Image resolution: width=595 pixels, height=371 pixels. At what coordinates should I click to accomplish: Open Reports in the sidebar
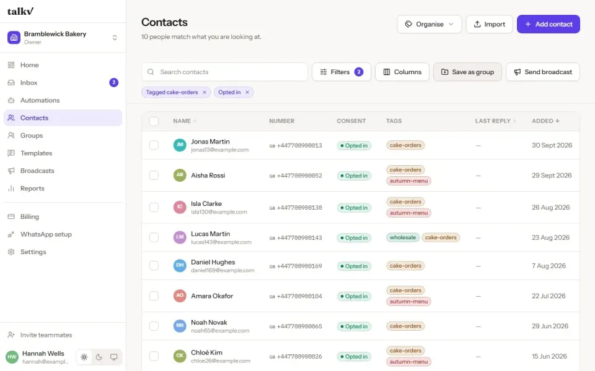(63, 188)
